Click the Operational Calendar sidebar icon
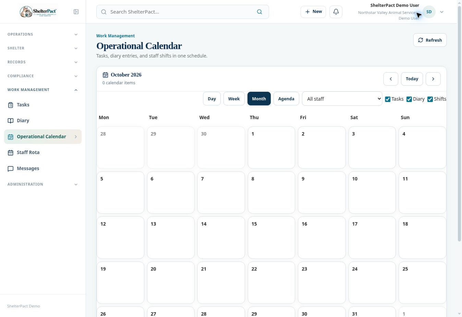This screenshot has width=462, height=317. coord(11,137)
